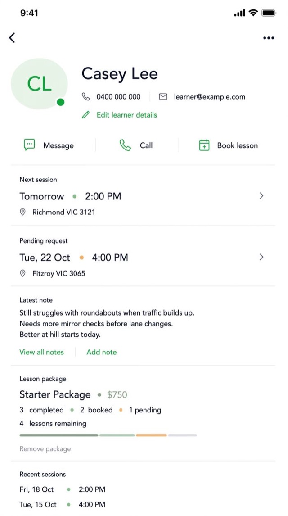Image resolution: width=288 pixels, height=516 pixels.
Task: Tap the CL avatar circle
Action: coord(39,84)
